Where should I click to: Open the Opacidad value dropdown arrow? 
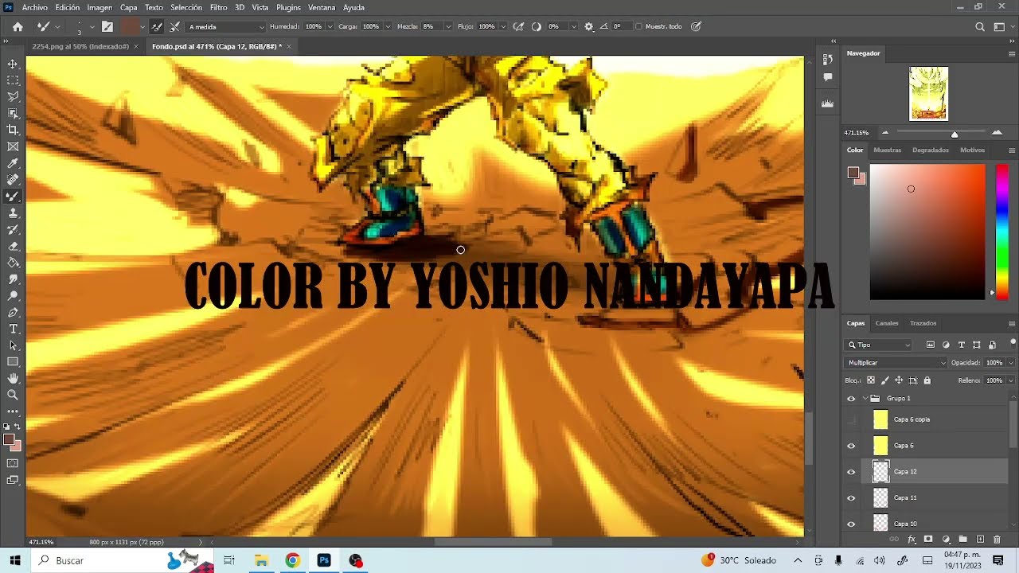[1011, 363]
